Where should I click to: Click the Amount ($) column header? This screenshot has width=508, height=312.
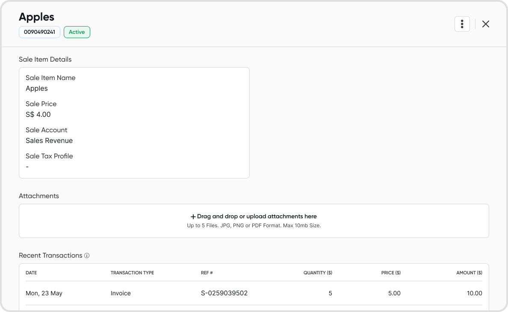469,273
